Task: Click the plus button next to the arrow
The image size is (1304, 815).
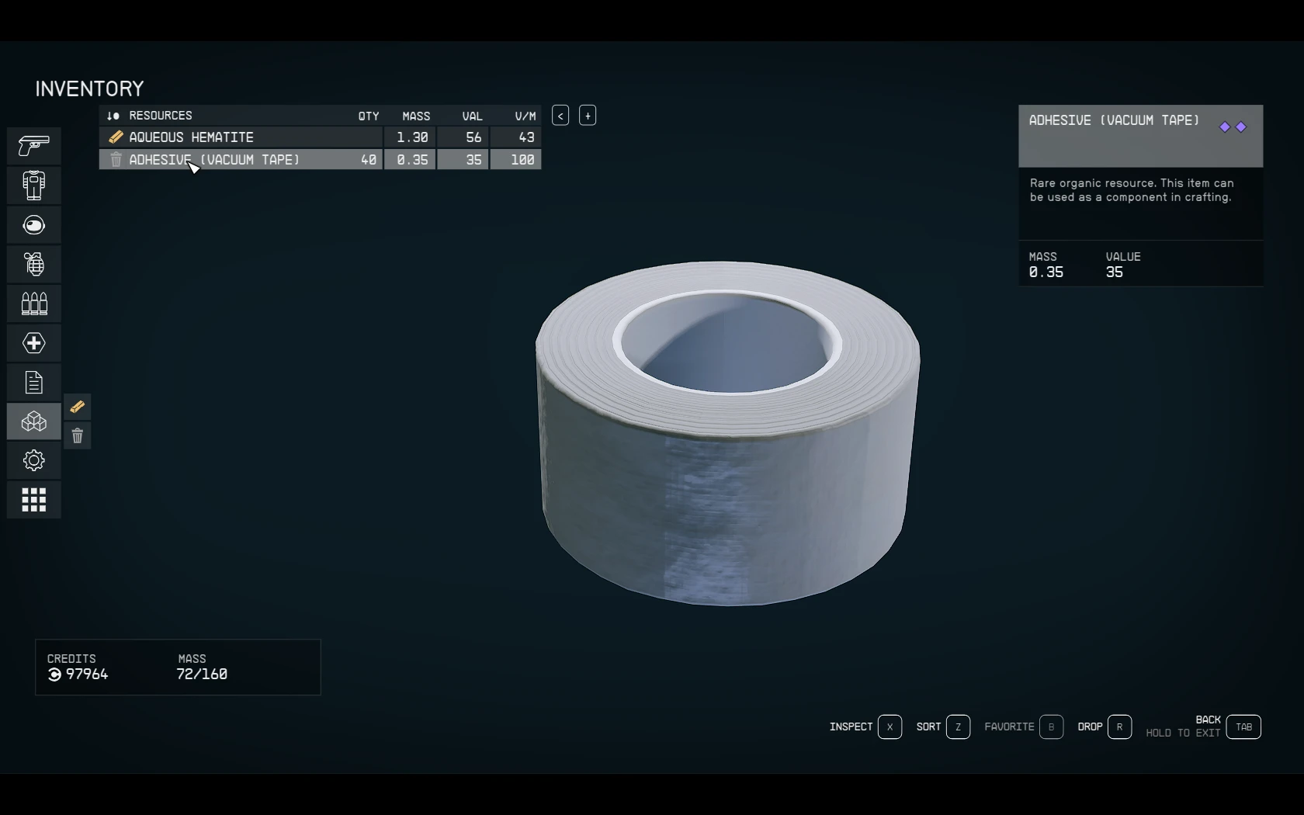Action: pos(588,115)
